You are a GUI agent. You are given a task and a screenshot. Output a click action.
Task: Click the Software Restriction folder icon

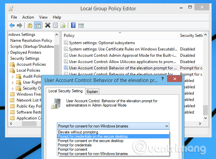click(12, 112)
